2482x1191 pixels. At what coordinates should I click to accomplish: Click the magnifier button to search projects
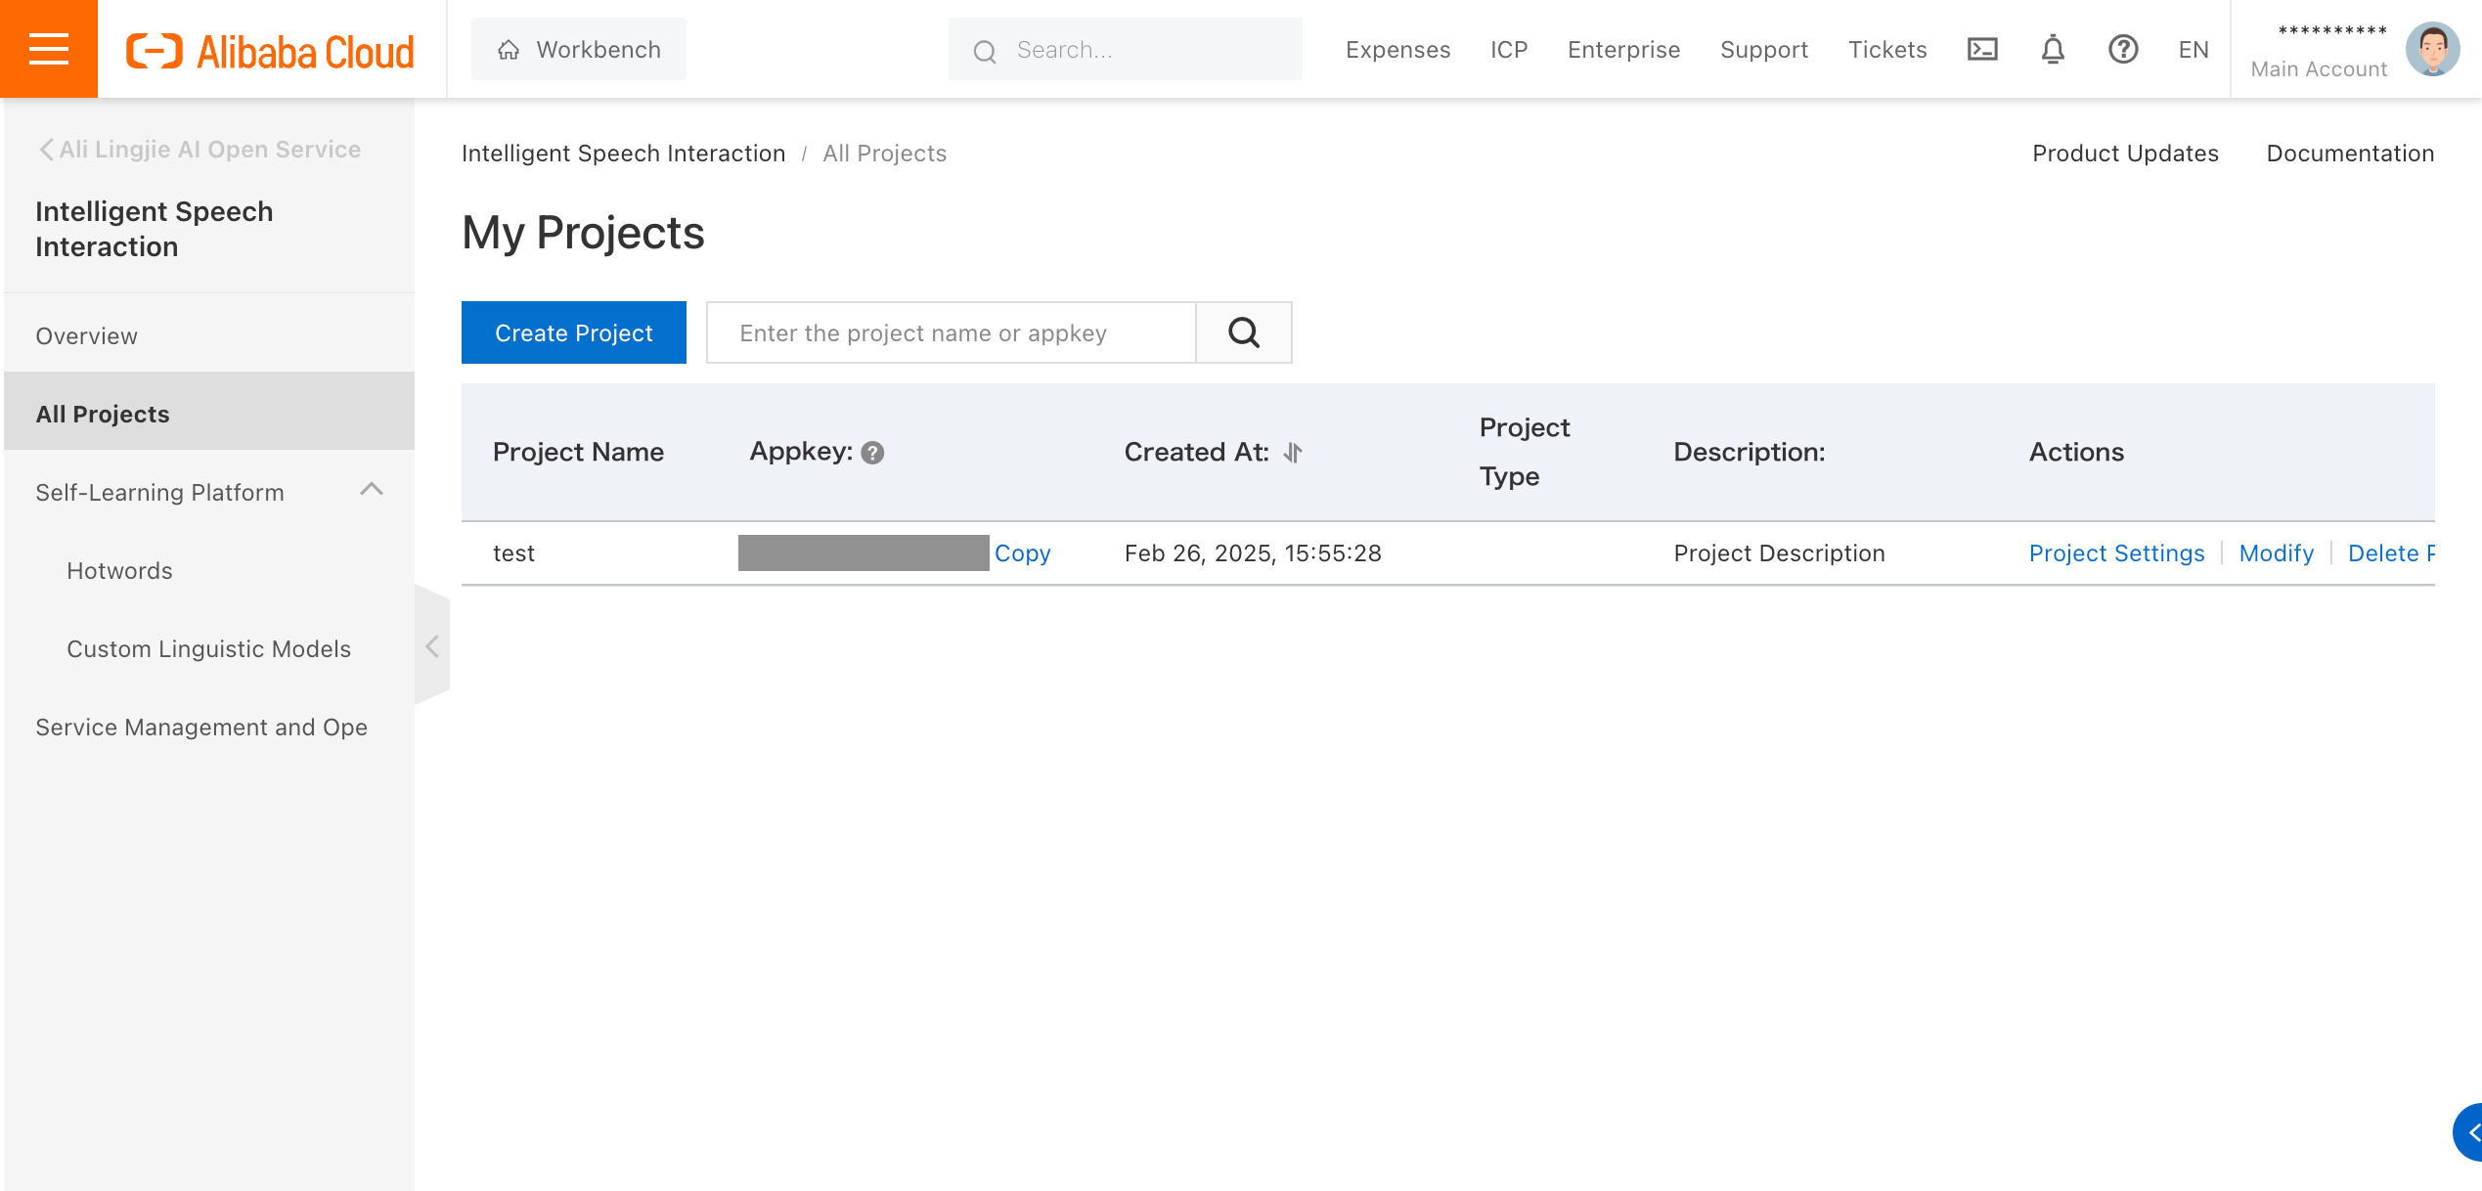coord(1243,332)
